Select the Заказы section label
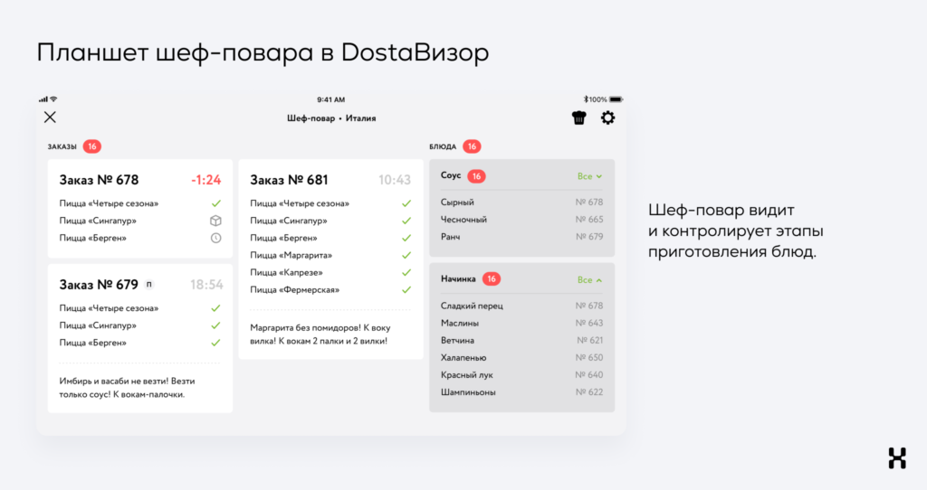 pos(62,146)
